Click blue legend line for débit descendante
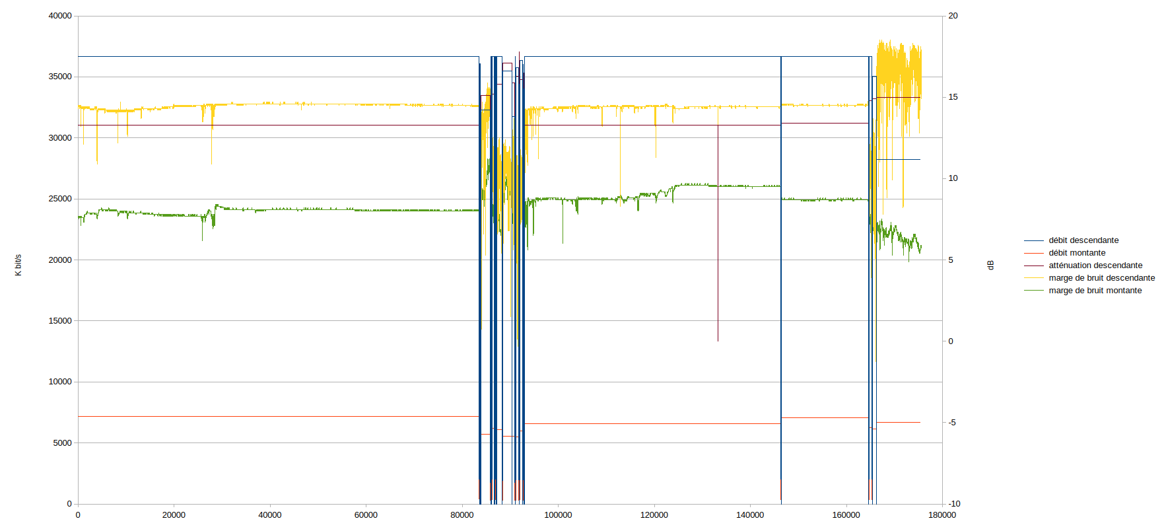This screenshot has width=1164, height=531. pyautogui.click(x=1033, y=240)
